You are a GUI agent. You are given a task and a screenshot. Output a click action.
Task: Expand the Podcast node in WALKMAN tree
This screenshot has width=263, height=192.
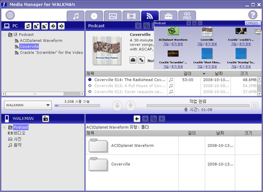4,127
